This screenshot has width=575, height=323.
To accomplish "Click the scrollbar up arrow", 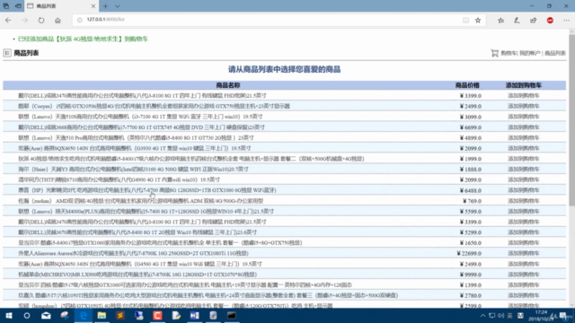I will click(571, 32).
